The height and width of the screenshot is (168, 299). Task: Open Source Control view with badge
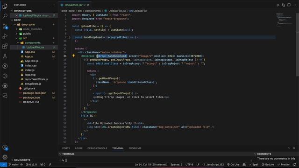pos(5,26)
